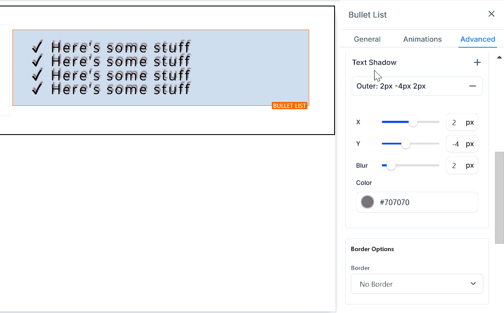Click the Y value input showing -4

(455, 144)
